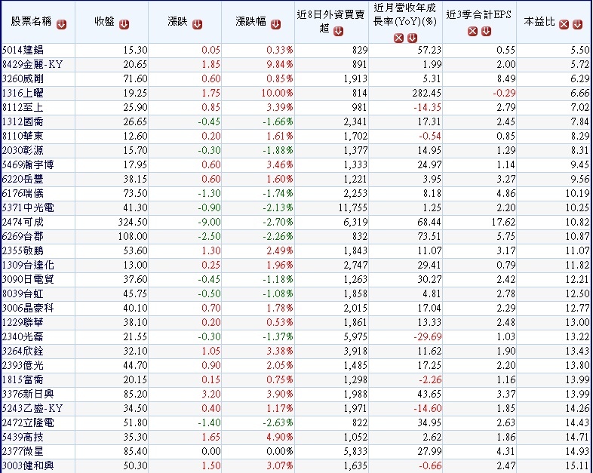Screen dimensions: 593x473
Task: Open stock 1815富喬
Action: (23, 379)
